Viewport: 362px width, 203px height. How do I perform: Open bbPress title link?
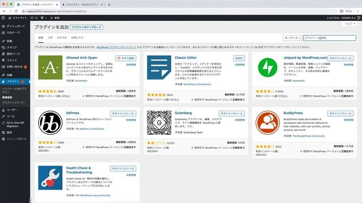(x=72, y=113)
